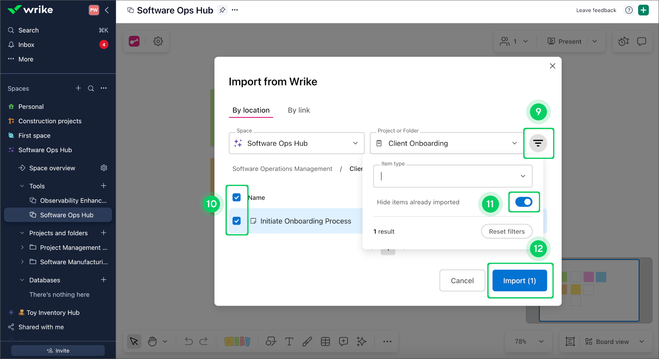Select the brush drawing tool
The image size is (659, 359).
tap(307, 341)
